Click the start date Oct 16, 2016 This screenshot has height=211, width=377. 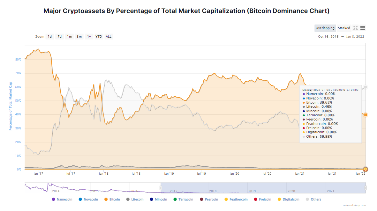(328, 37)
